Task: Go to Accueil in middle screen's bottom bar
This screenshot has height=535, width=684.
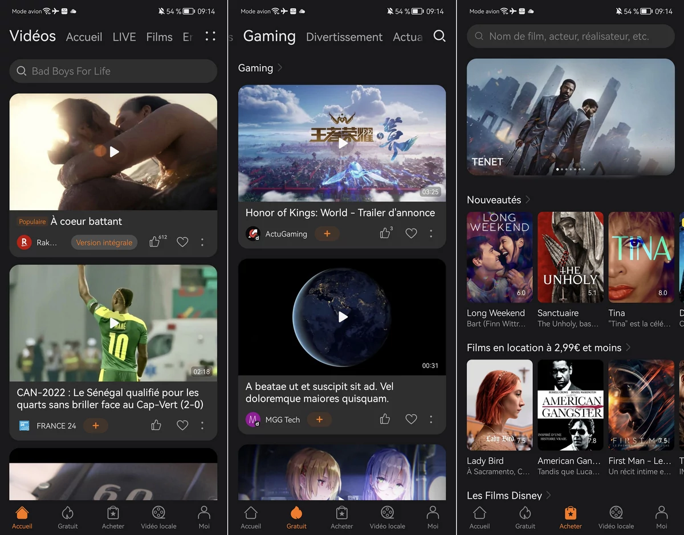Action: point(251,517)
